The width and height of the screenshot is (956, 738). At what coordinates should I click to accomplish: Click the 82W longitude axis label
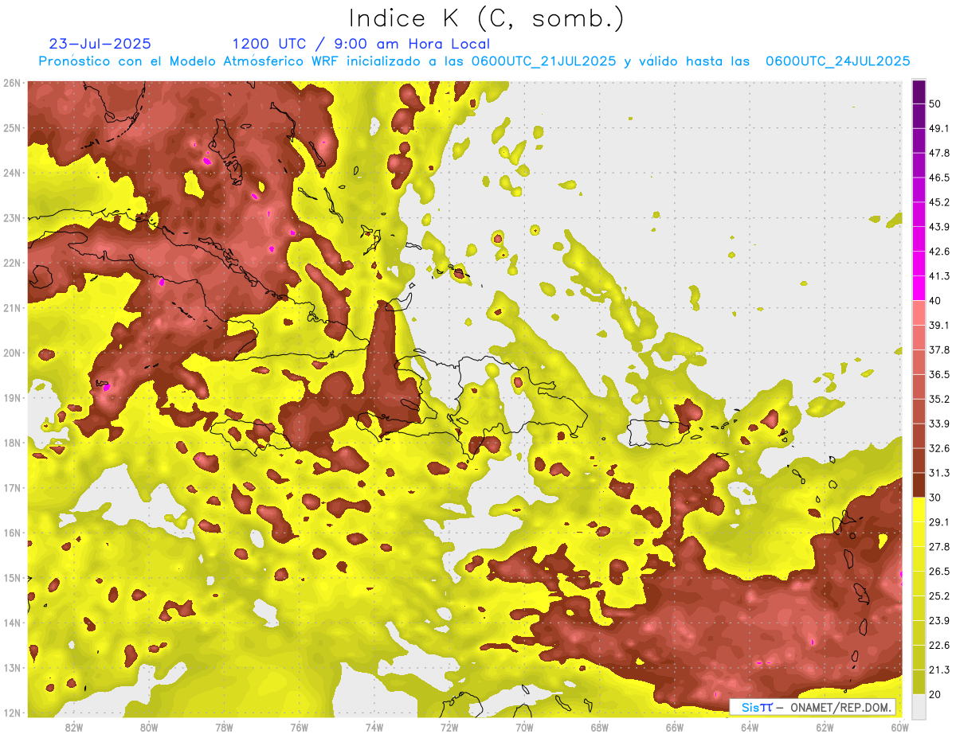coord(74,728)
